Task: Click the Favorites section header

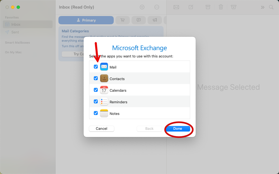Action: point(12,17)
